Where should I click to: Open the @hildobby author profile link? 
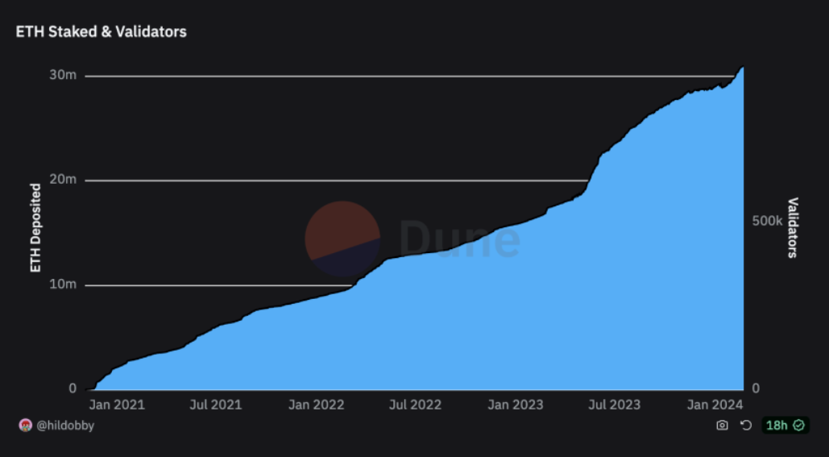pyautogui.click(x=65, y=426)
